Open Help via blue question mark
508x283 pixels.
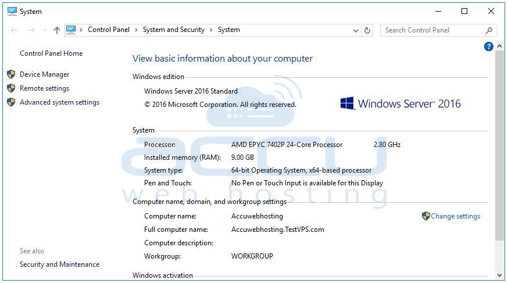pyautogui.click(x=489, y=46)
